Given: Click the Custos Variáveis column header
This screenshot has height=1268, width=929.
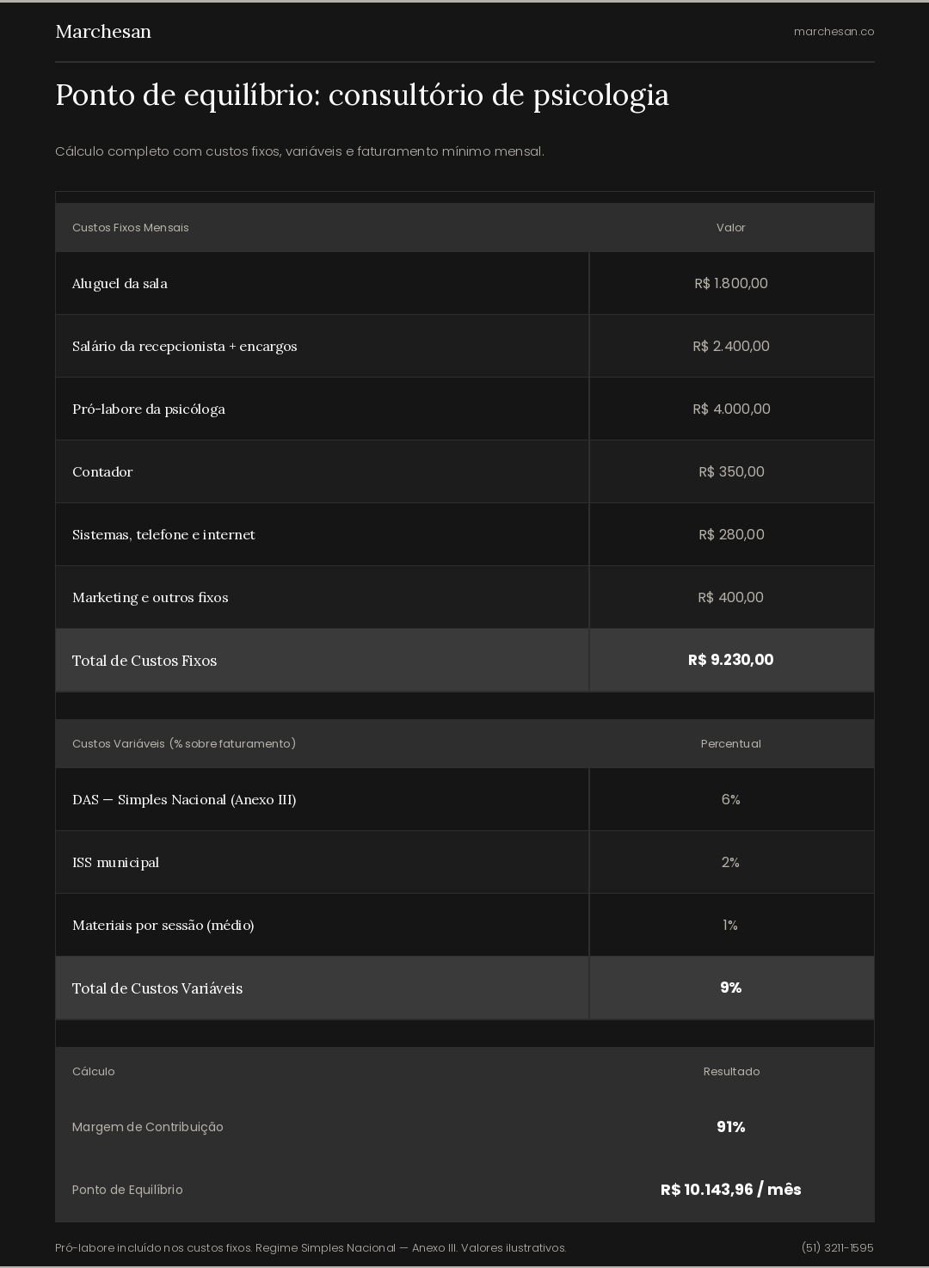Looking at the screenshot, I should click(x=184, y=743).
